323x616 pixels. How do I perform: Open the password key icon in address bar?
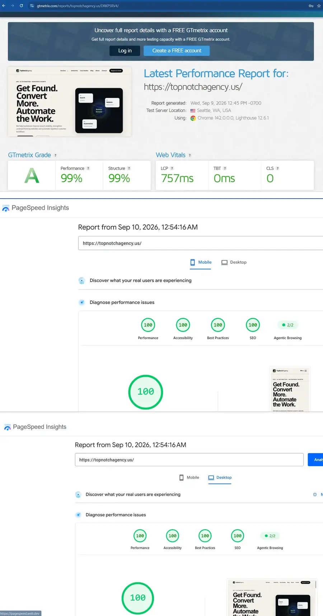tap(311, 6)
